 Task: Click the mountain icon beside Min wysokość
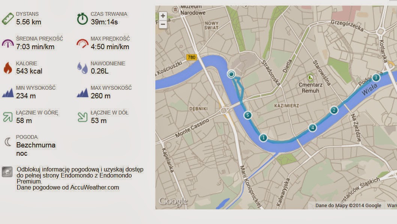click(8, 92)
